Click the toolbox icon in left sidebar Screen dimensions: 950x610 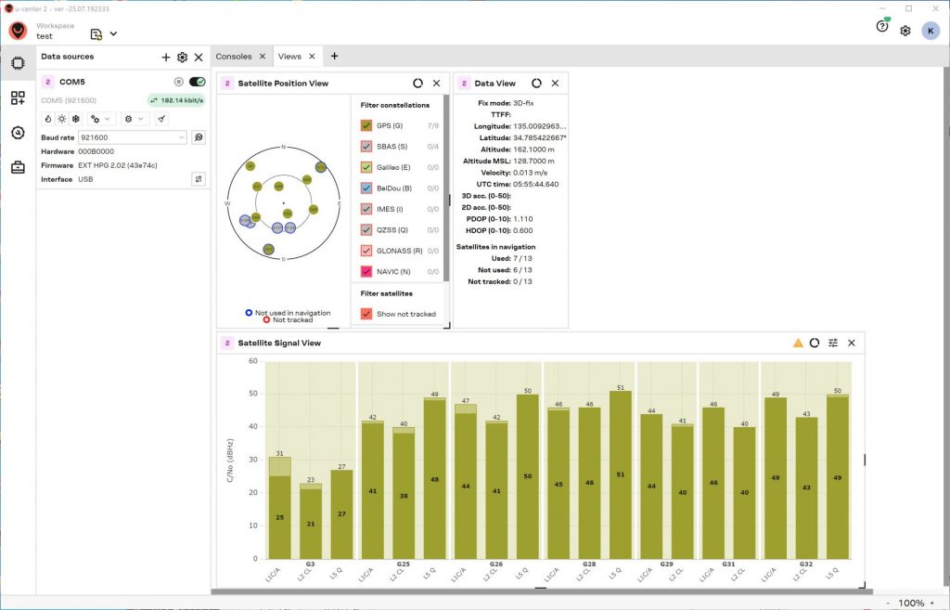tap(18, 167)
